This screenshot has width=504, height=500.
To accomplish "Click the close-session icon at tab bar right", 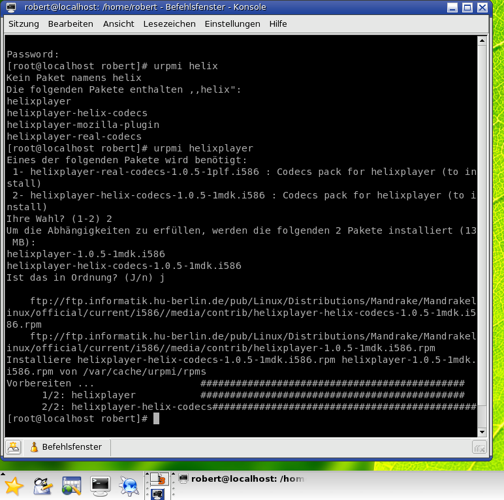I will [479, 447].
